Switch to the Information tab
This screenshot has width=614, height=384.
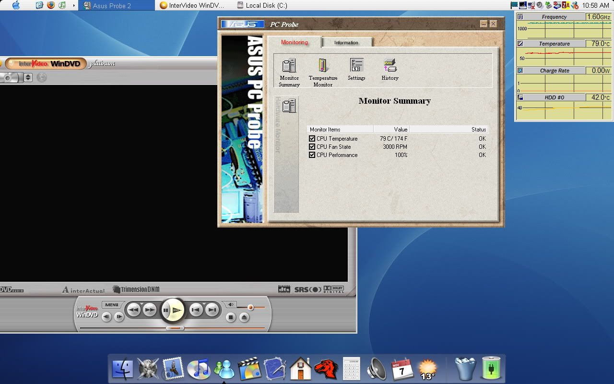346,43
